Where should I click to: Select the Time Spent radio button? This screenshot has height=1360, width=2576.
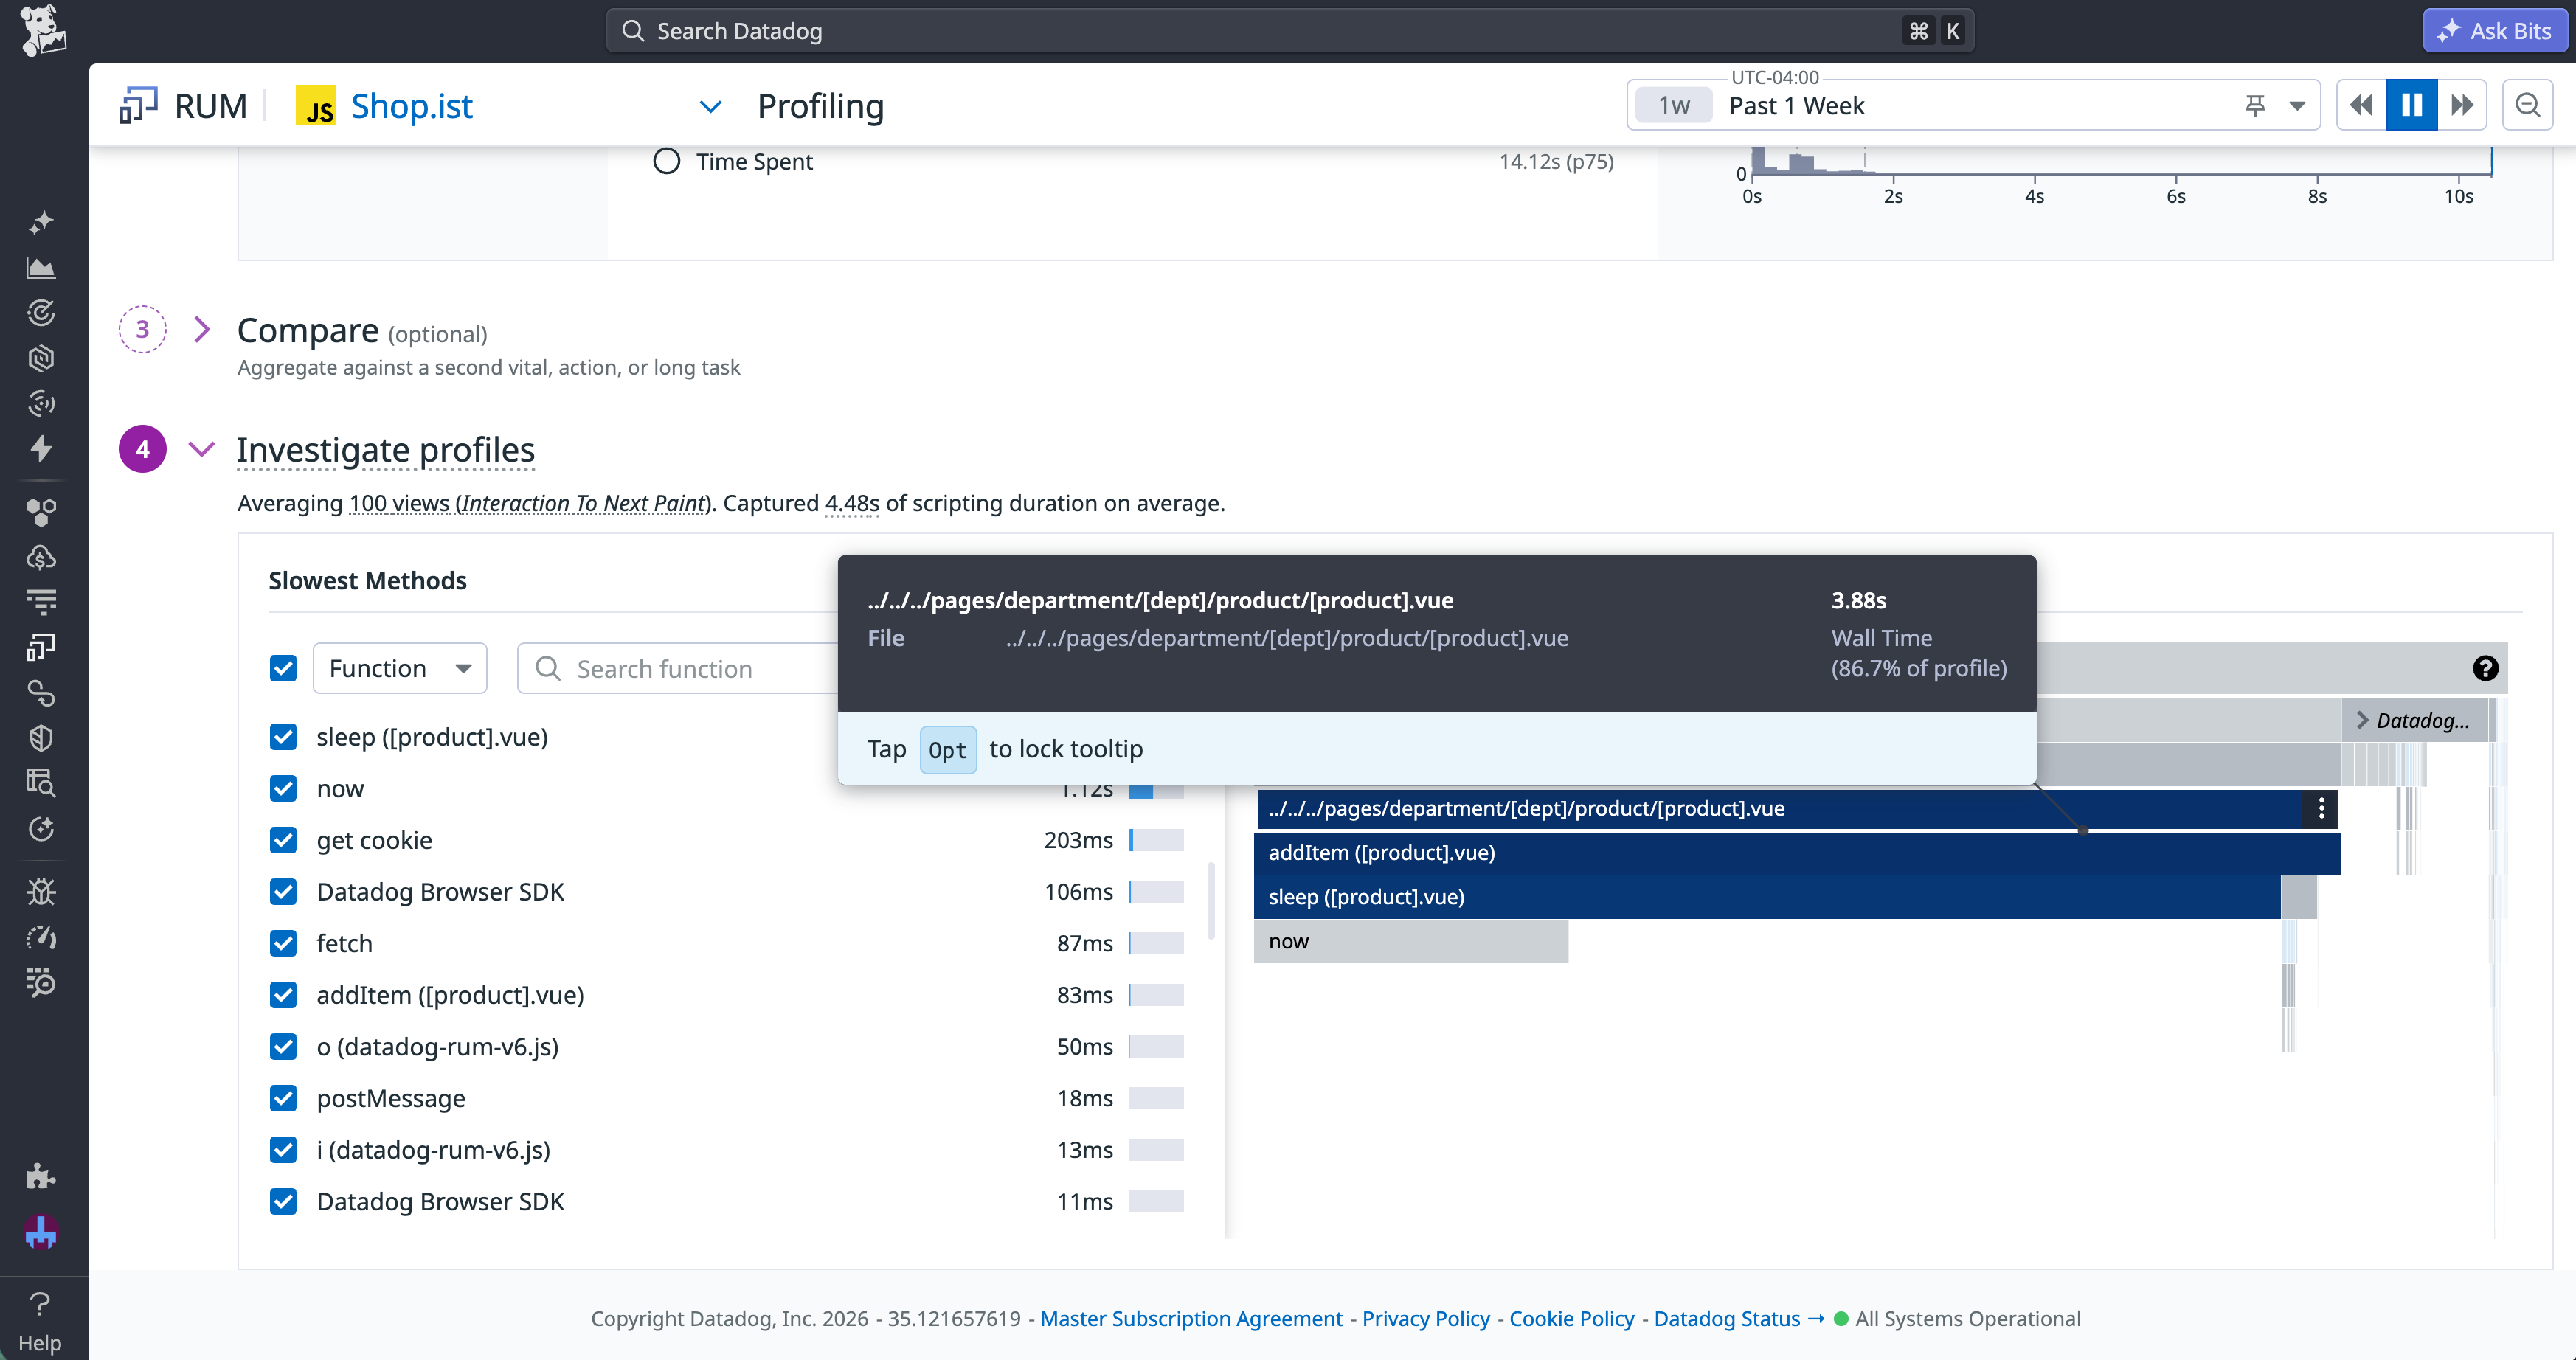667,161
